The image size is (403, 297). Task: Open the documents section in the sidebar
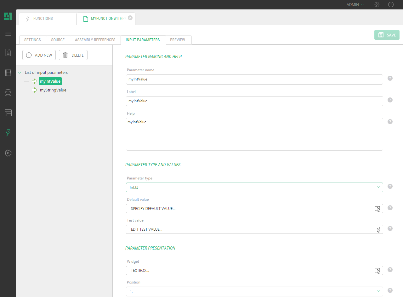pos(8,52)
